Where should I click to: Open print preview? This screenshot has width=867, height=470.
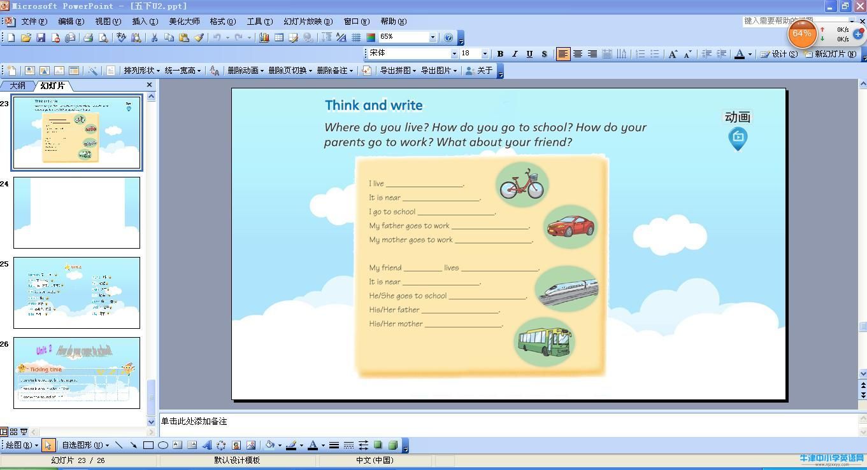[103, 38]
